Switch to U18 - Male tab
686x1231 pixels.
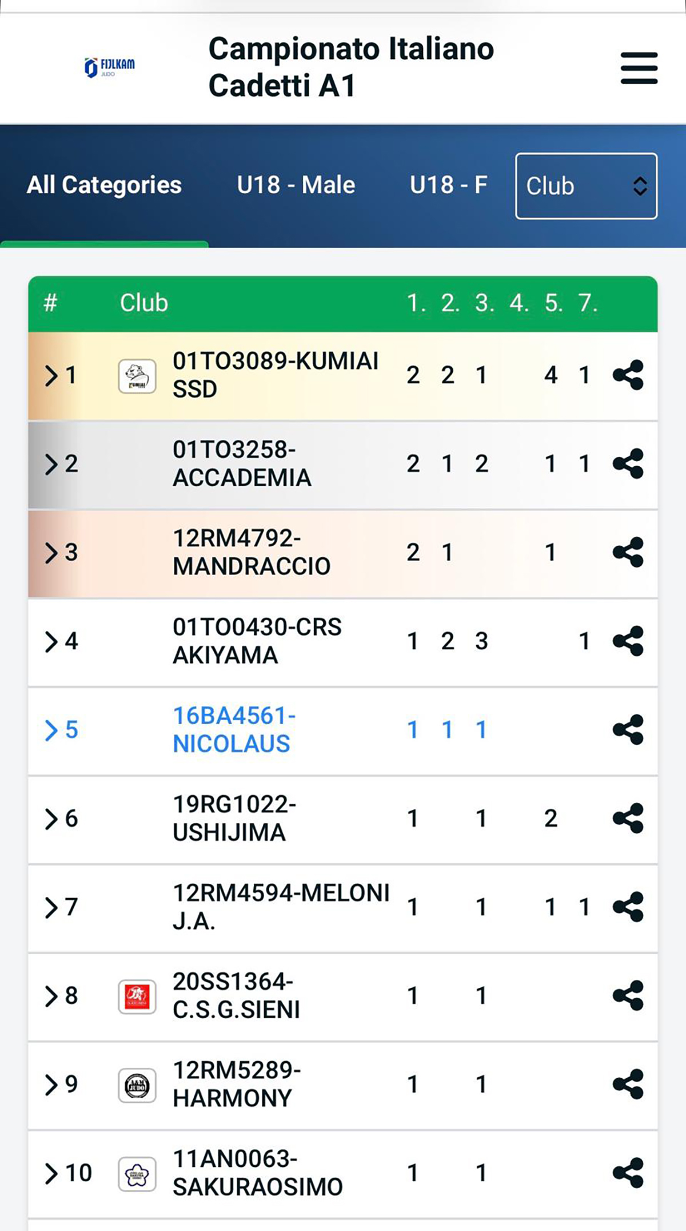coord(296,185)
